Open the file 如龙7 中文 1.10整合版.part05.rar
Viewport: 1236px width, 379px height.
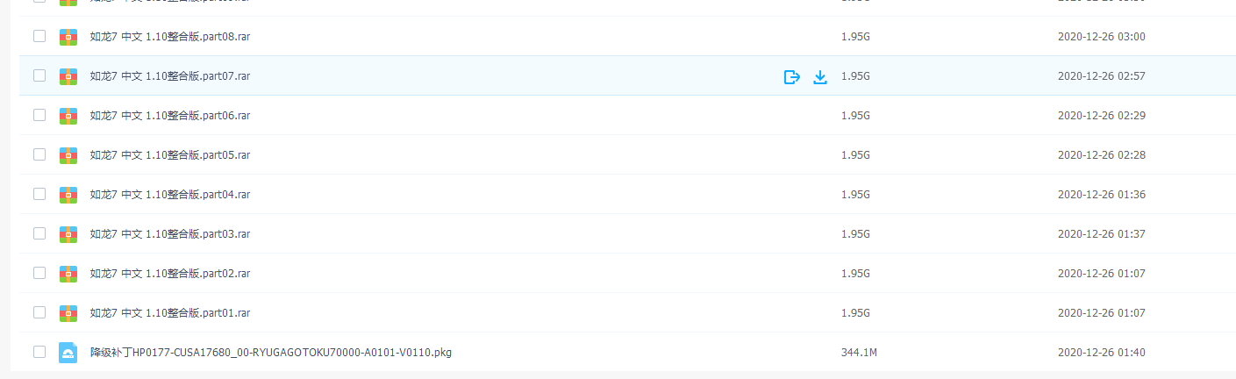(x=170, y=155)
